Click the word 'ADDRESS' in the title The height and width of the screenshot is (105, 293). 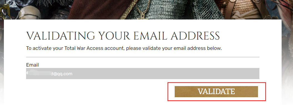196,36
